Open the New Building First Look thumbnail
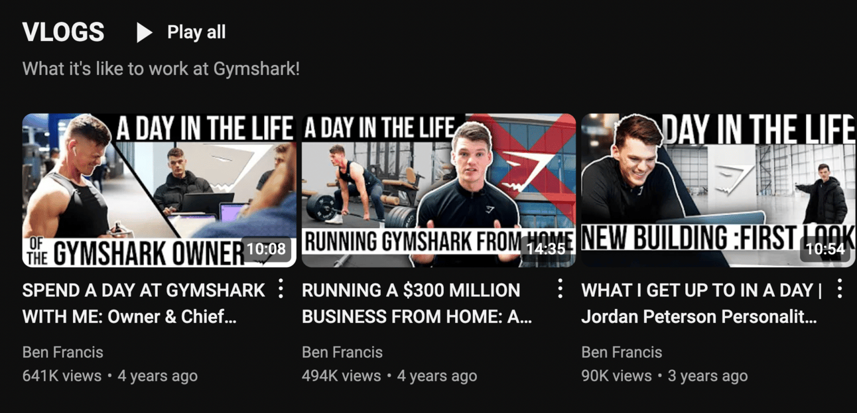The height and width of the screenshot is (413, 857). click(x=718, y=190)
